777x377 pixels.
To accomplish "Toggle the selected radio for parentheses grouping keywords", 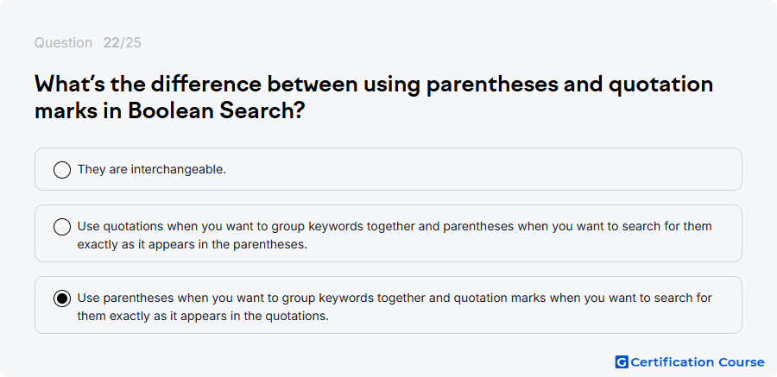I will point(62,298).
